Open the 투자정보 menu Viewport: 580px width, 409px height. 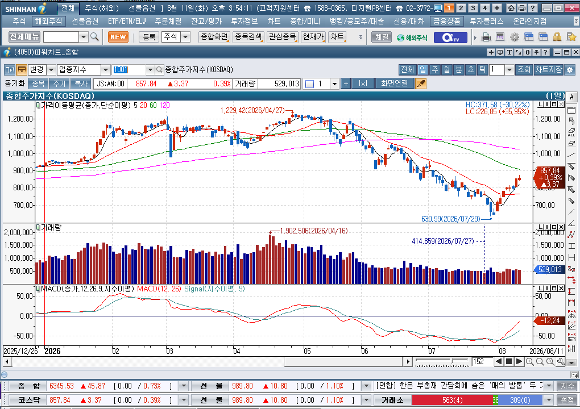(x=244, y=22)
